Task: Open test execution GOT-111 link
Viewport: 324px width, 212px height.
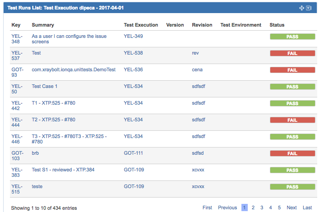Action: pyautogui.click(x=133, y=153)
